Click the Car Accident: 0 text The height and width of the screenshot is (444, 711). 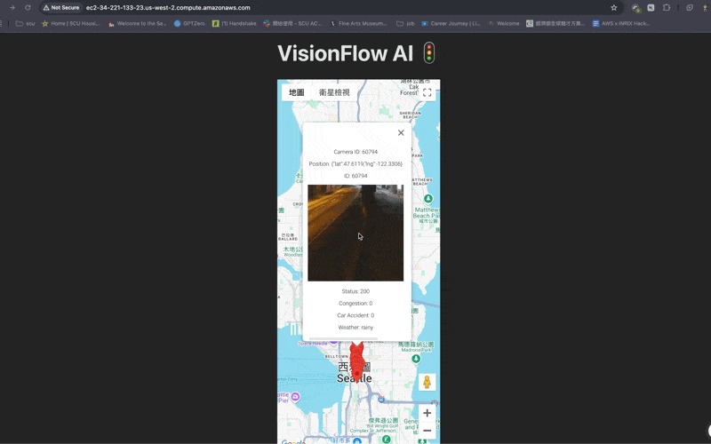pos(355,315)
